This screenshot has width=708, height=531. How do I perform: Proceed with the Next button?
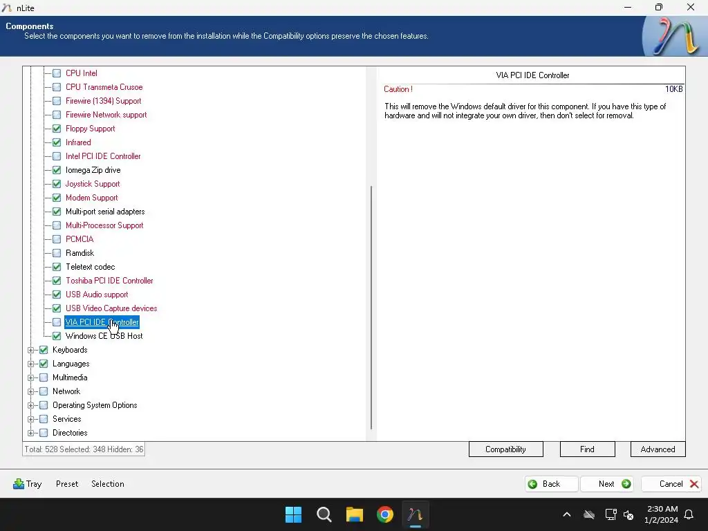coord(607,484)
